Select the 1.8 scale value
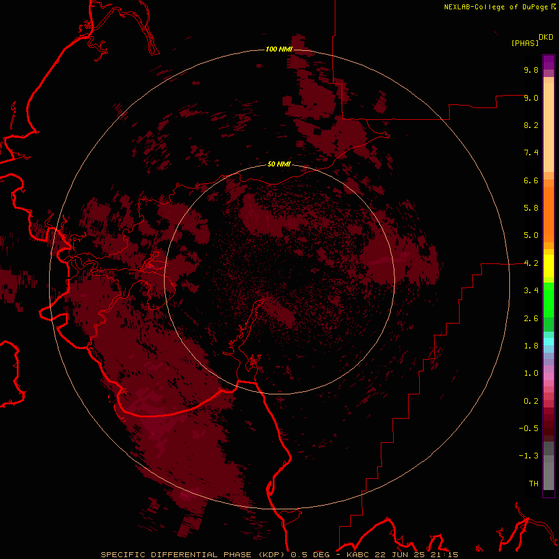Screen dimensions: 559x559 [531, 346]
